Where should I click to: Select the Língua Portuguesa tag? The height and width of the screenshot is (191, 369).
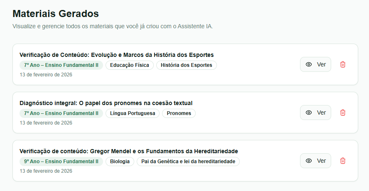click(133, 113)
